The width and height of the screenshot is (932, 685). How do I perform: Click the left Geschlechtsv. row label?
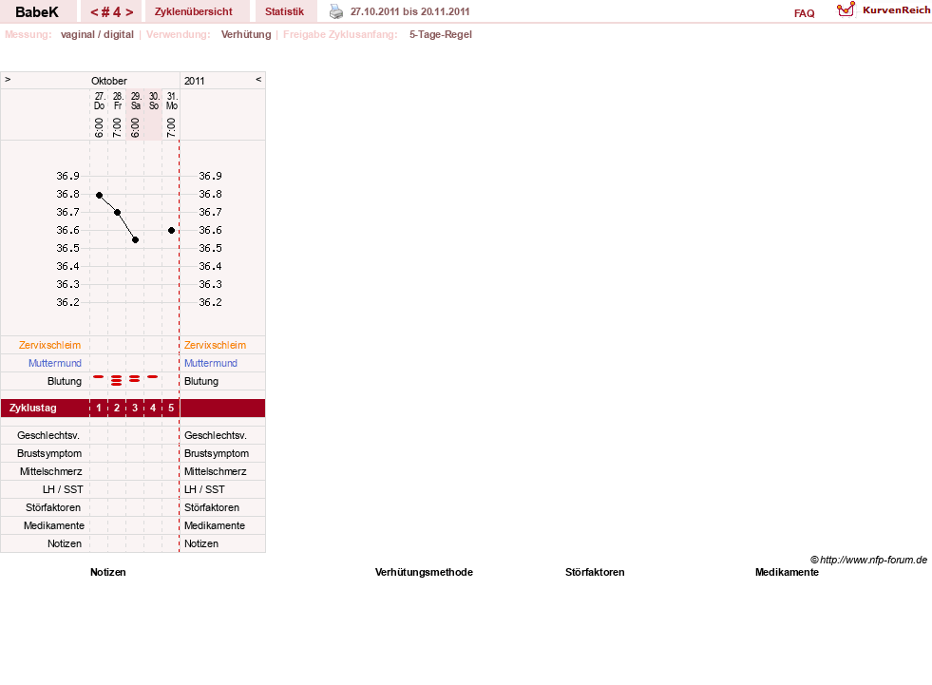48,435
